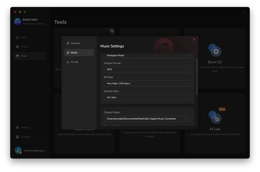Open the hamburger menu at top right
260x172 pixels.
pyautogui.click(x=244, y=12)
